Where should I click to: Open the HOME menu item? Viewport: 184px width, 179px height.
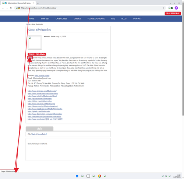32,19
